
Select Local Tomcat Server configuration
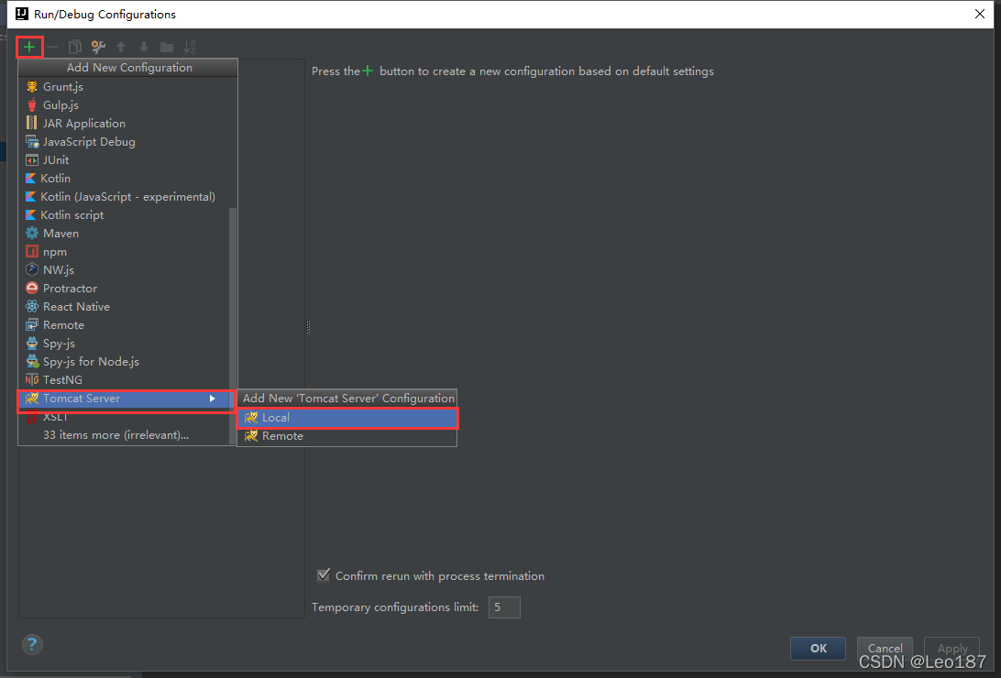347,417
